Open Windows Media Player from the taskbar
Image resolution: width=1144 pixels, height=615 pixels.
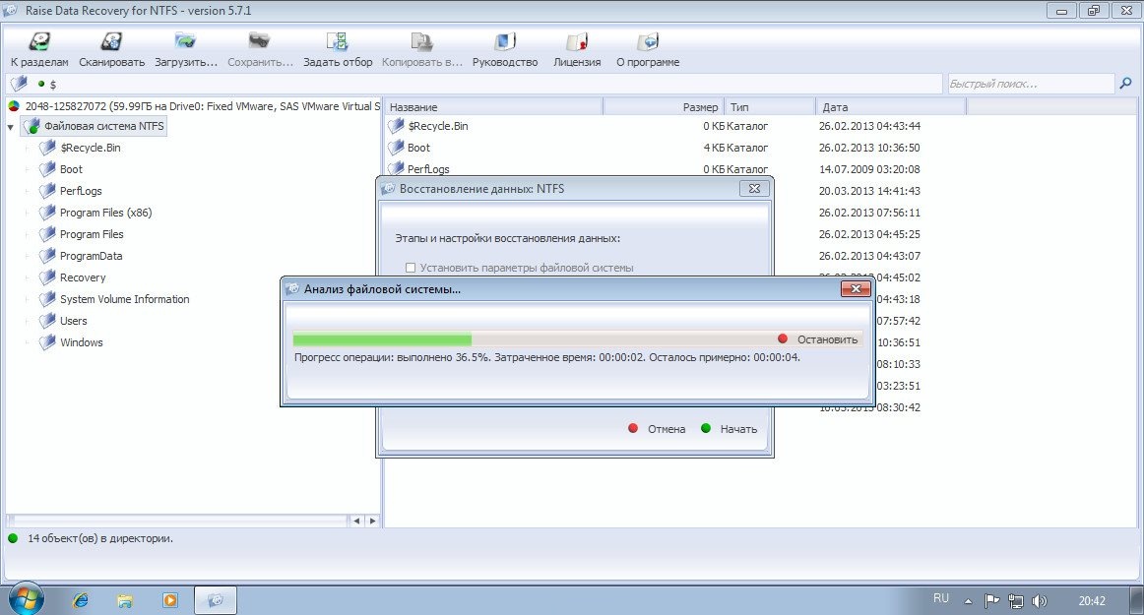(170, 600)
